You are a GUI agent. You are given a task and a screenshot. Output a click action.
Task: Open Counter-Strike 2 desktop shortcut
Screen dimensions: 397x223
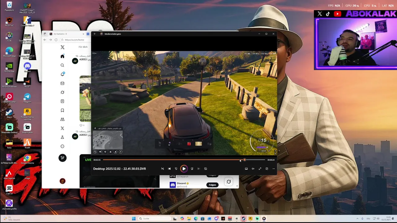click(x=27, y=22)
